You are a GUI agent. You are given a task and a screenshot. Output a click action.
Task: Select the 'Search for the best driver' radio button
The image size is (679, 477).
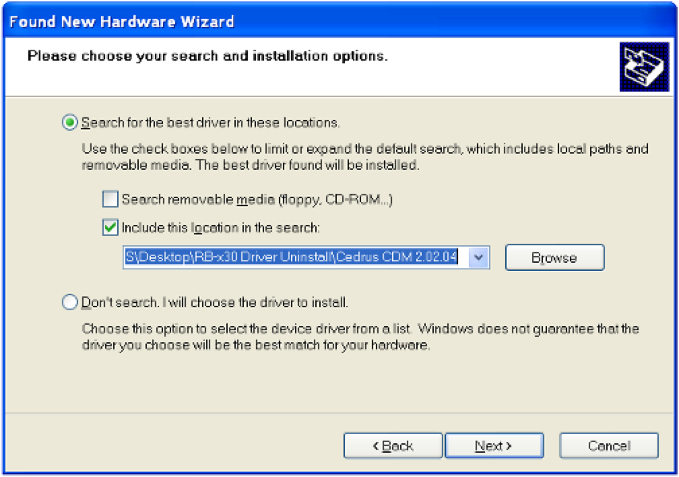point(70,123)
